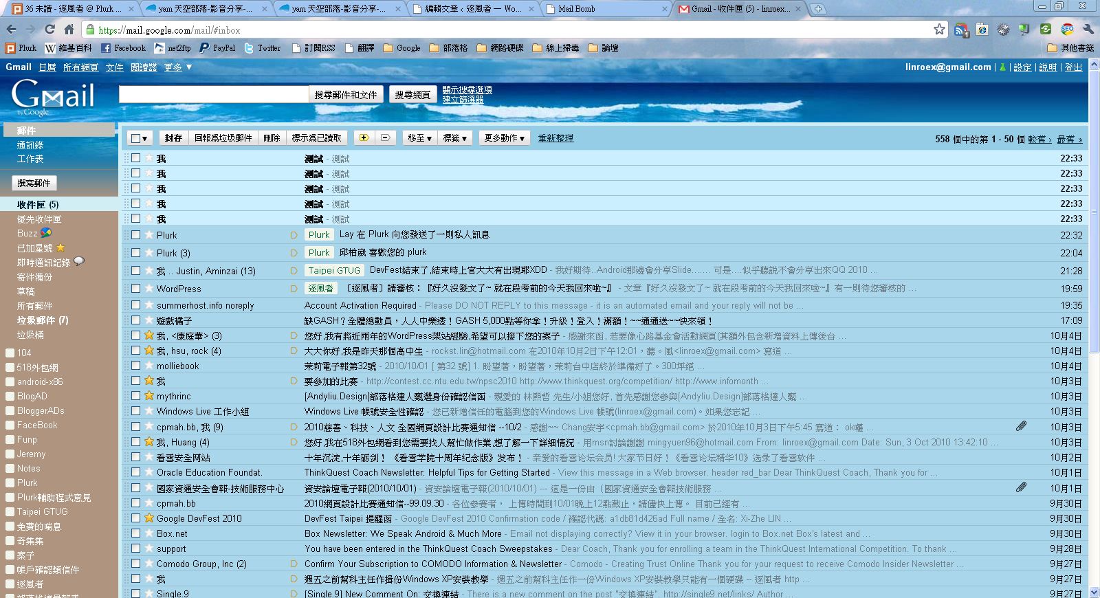The image size is (1100, 598).
Task: Open the 垃圾郵件 (7) folder
Action: (43, 320)
